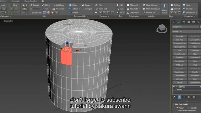Screen dimensions: 201x113
Task: Enable the Edge constraint toggle
Action: 49,13
